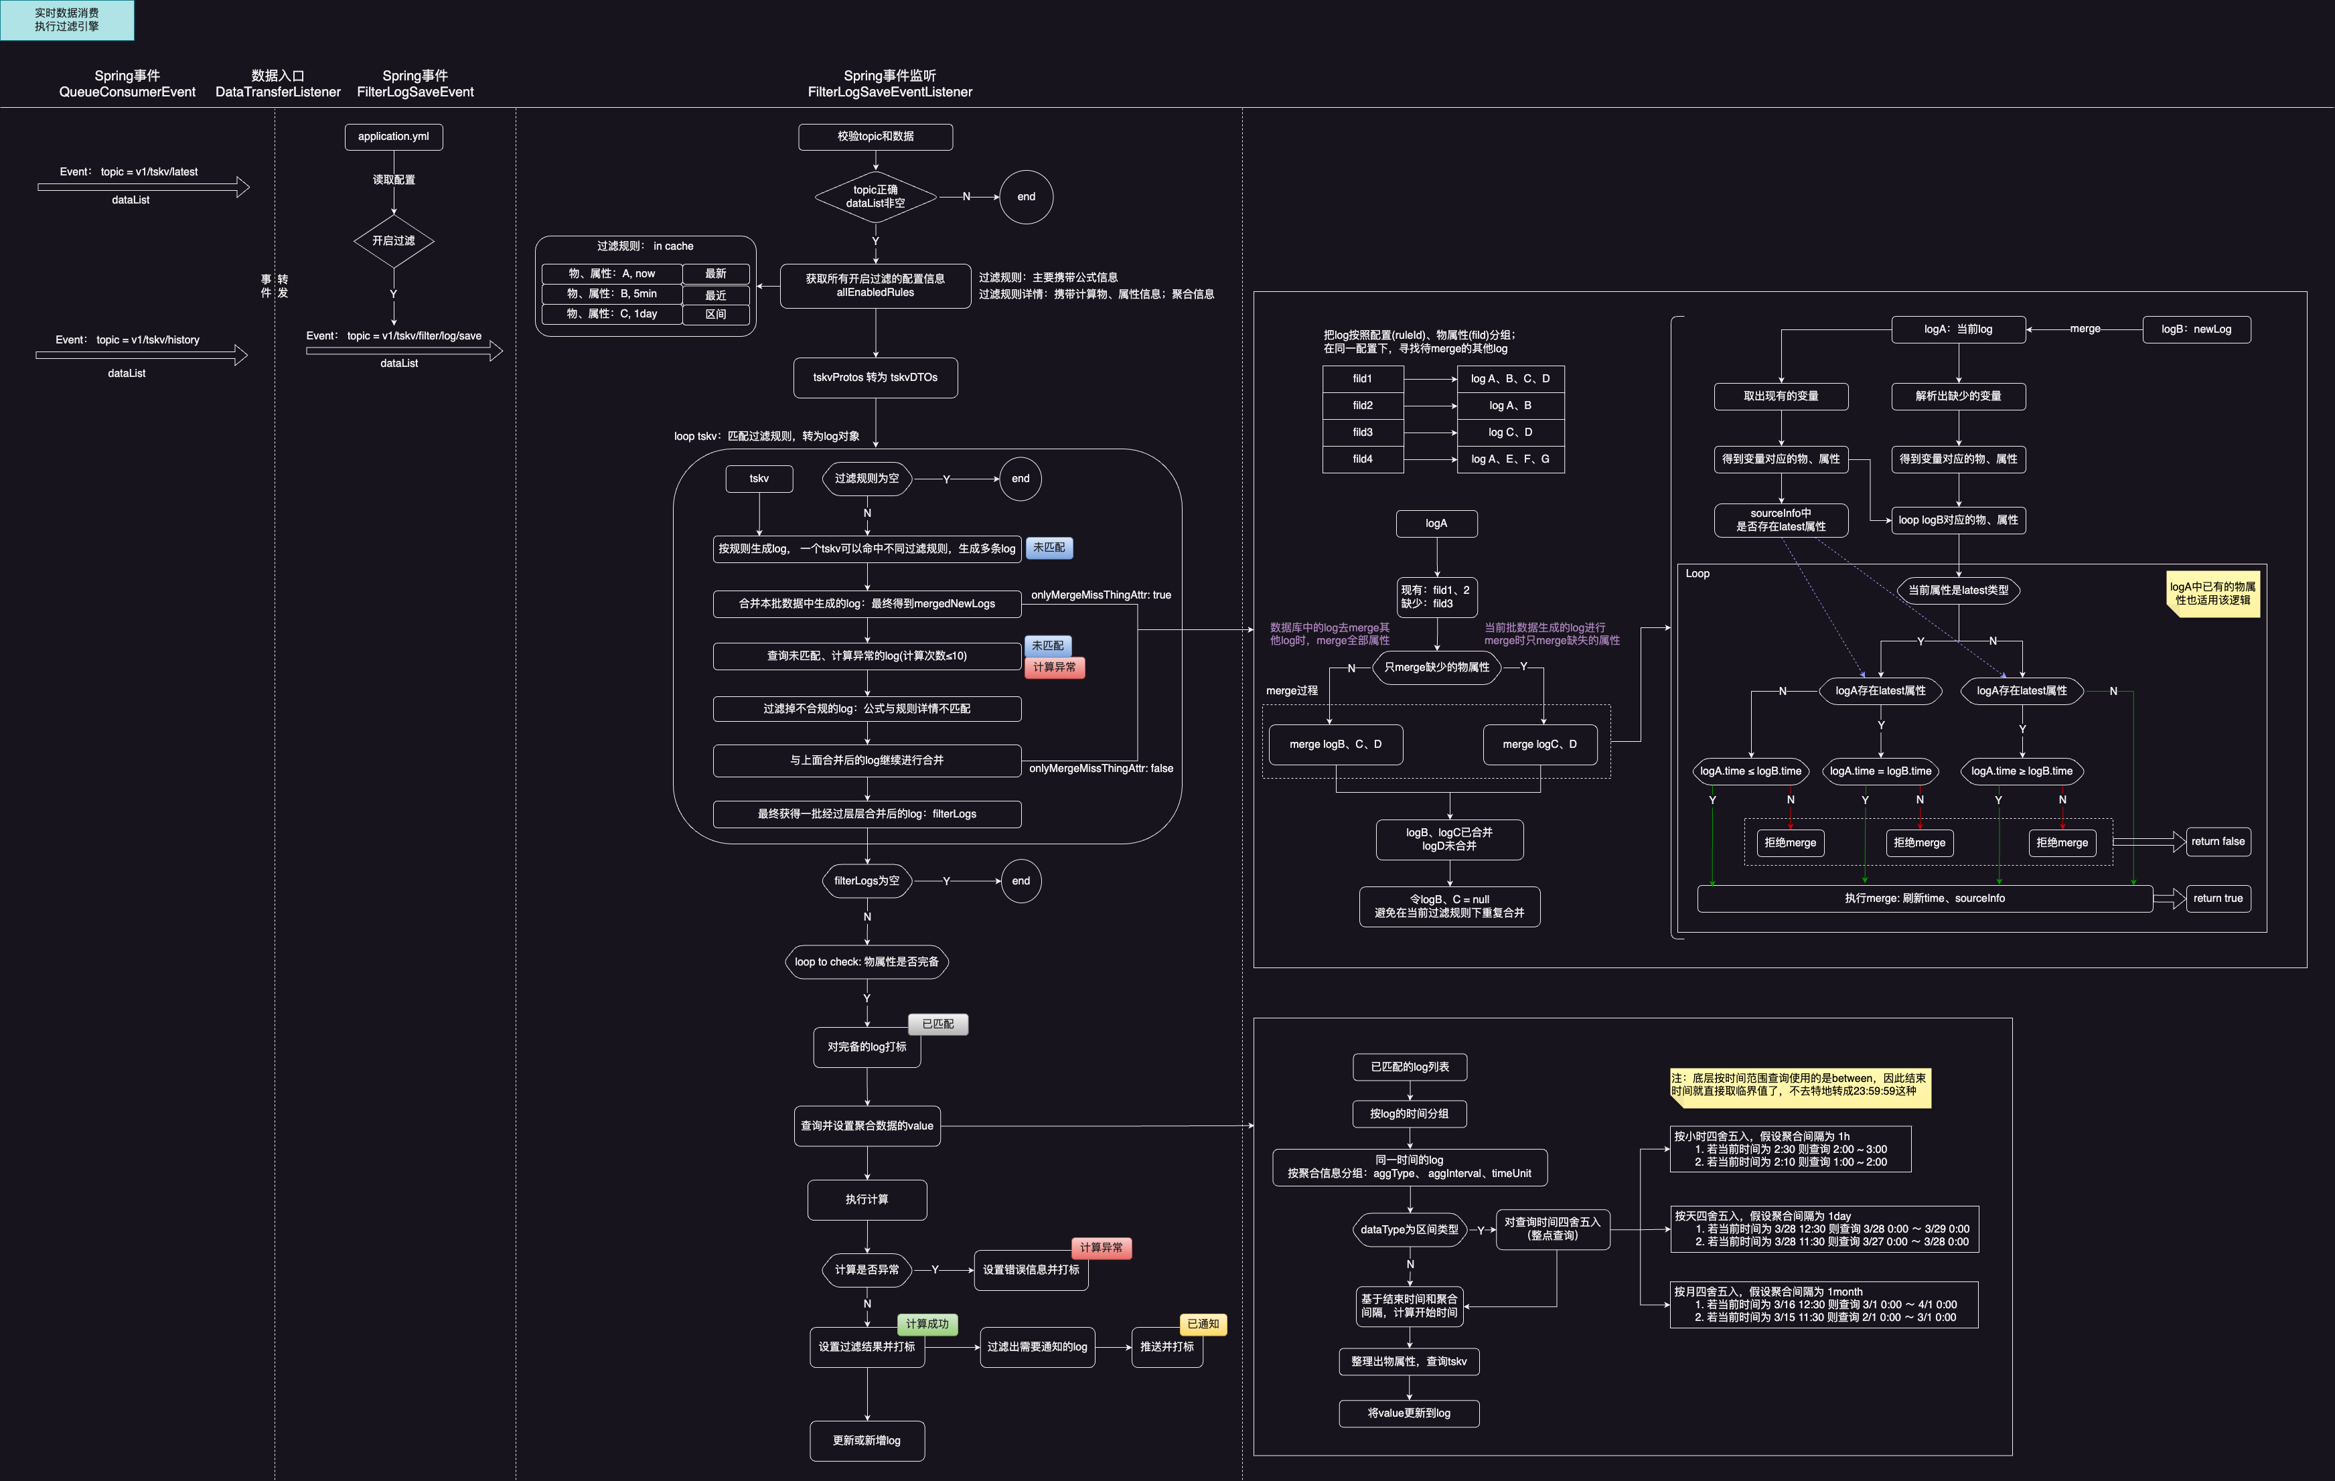
Task: Click the 当前属性是latest类型 hexagon
Action: 1958,591
